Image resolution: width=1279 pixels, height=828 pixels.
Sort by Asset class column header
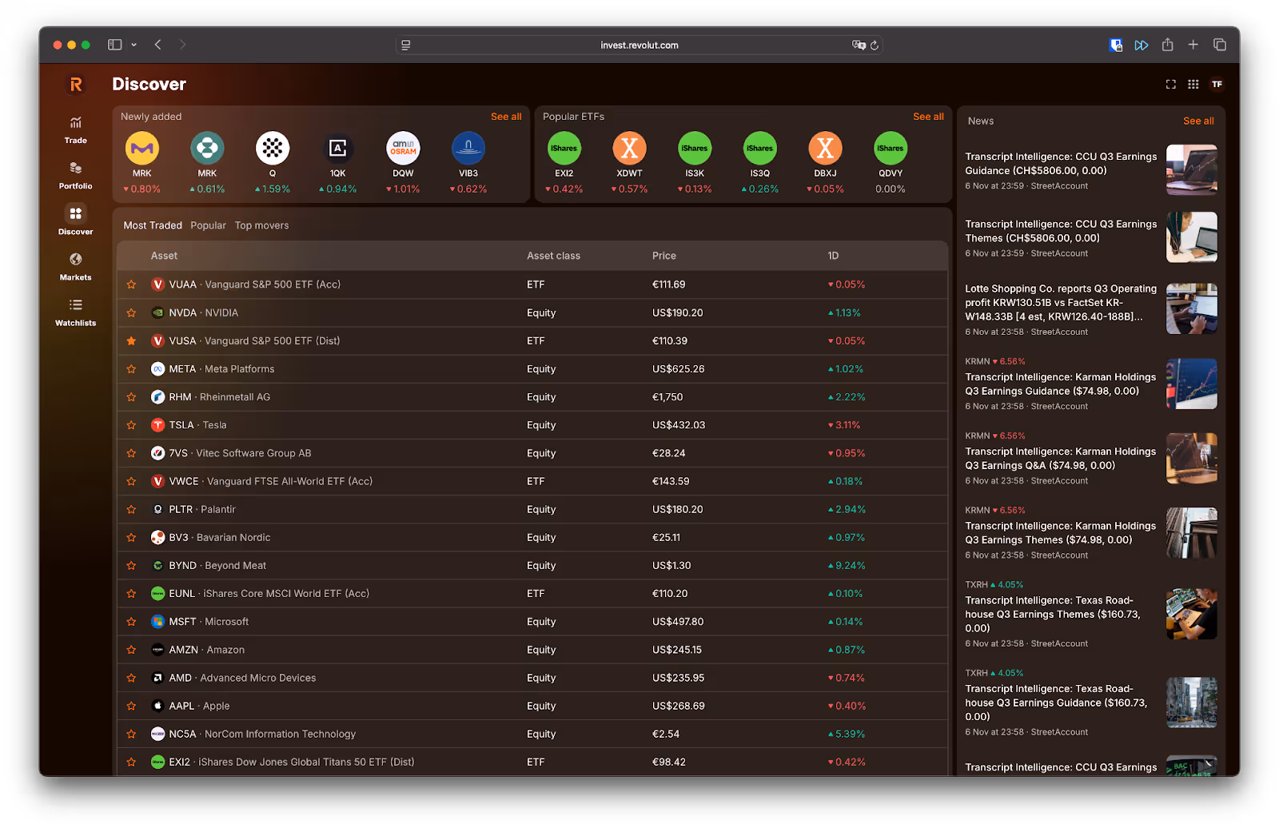point(553,256)
